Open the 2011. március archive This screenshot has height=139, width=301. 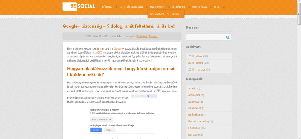[197, 69]
